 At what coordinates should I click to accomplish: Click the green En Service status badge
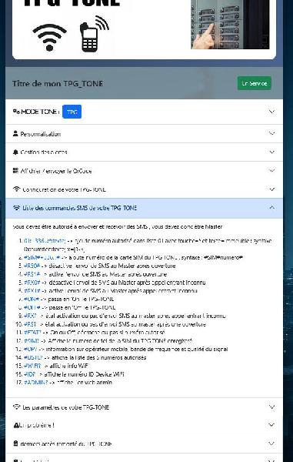255,83
